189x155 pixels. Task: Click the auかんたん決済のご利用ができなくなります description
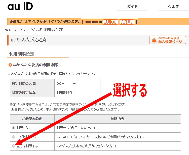(x=87, y=146)
